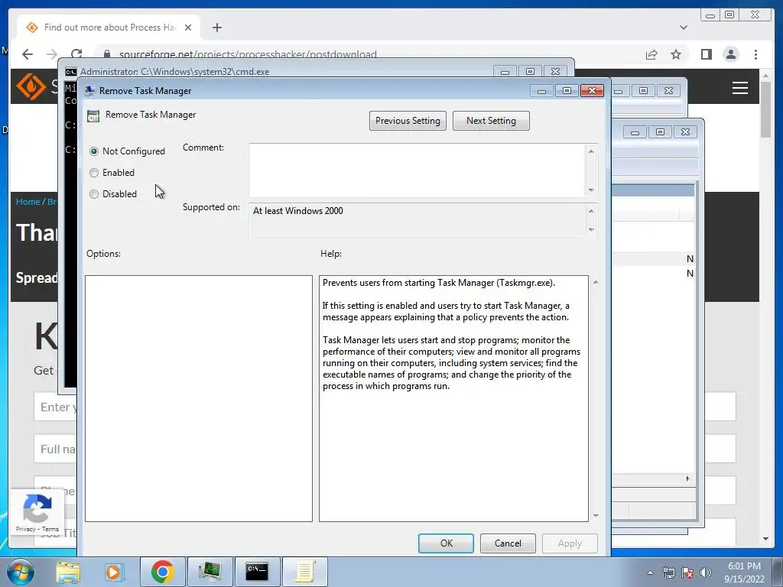The width and height of the screenshot is (783, 587).
Task: Click the taskbar clock 6:01 PM
Action: pyautogui.click(x=744, y=566)
